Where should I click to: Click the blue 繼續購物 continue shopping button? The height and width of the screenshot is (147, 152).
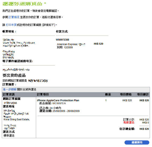tap(137, 142)
